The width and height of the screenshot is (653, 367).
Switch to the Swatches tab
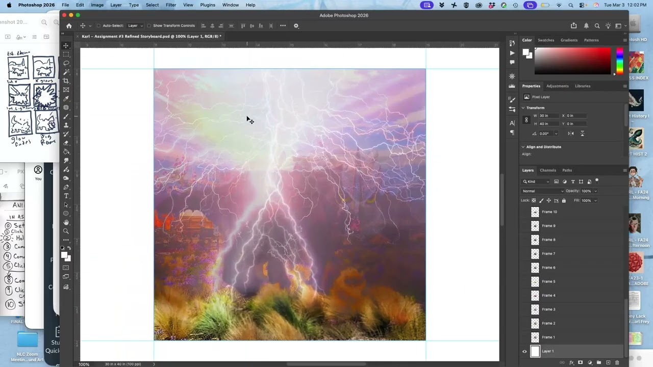(546, 40)
